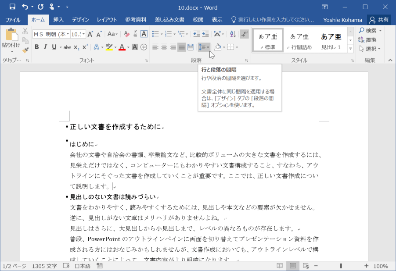Insert enclosed (circled) character

pyautogui.click(x=144, y=47)
